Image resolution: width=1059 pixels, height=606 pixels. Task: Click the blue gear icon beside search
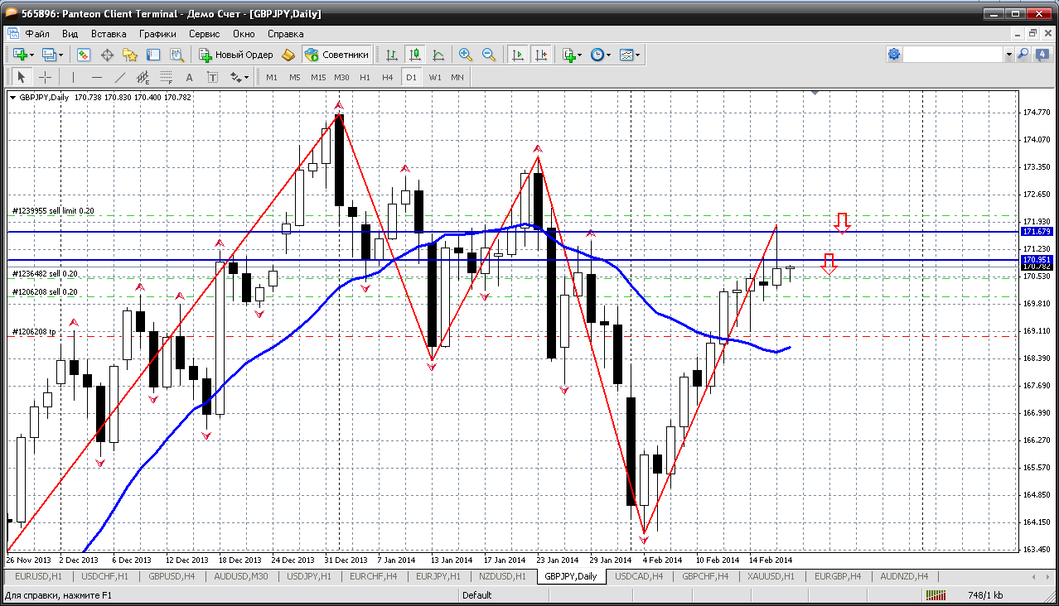[893, 54]
